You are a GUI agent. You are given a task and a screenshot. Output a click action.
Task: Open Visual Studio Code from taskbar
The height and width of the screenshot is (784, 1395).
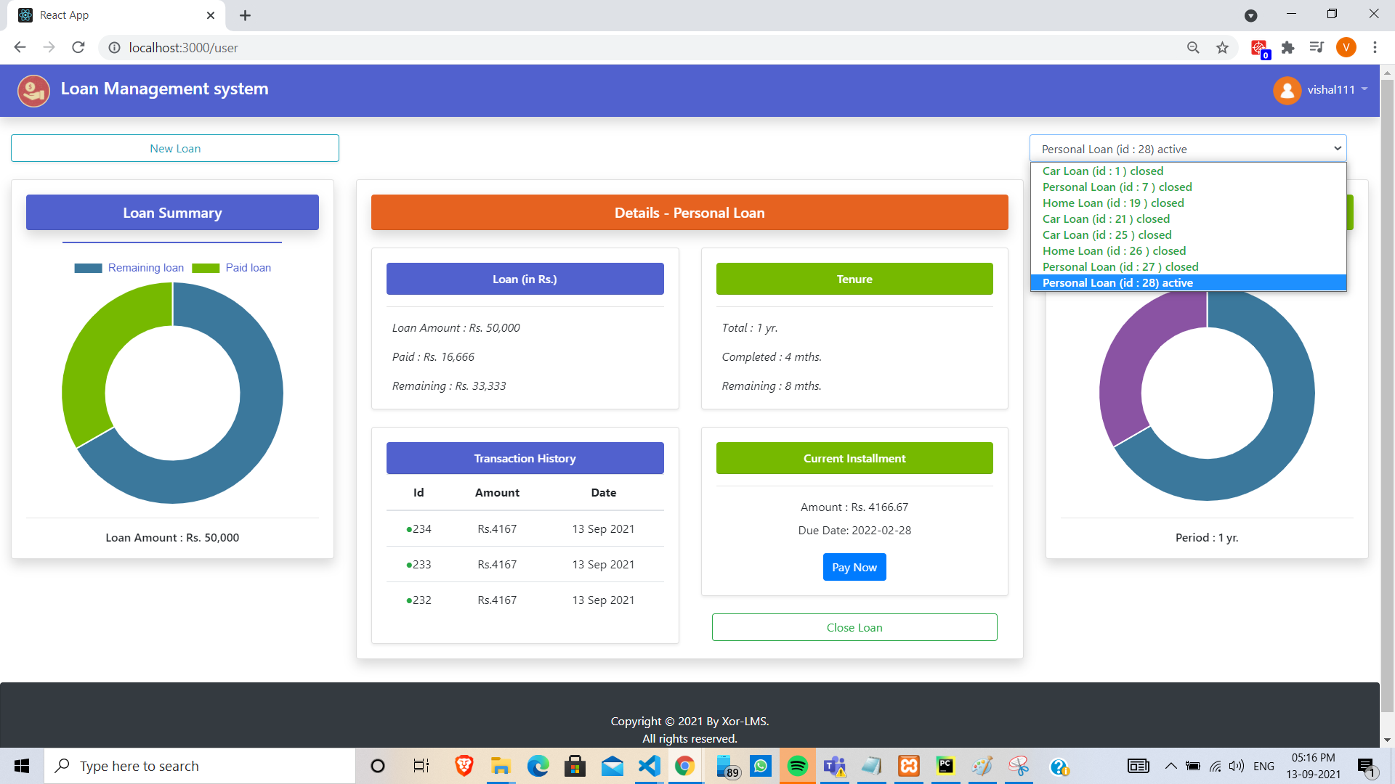[x=649, y=766]
